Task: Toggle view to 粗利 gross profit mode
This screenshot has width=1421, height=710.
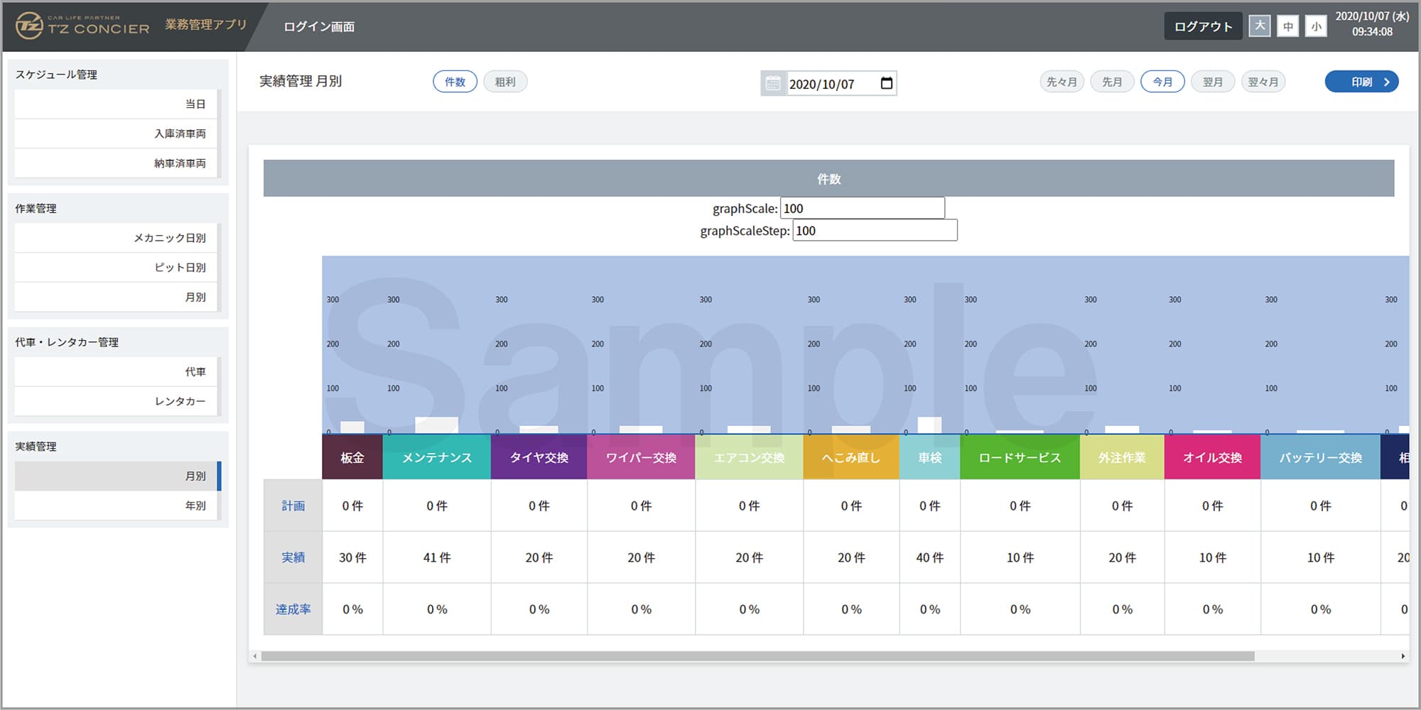Action: (505, 82)
